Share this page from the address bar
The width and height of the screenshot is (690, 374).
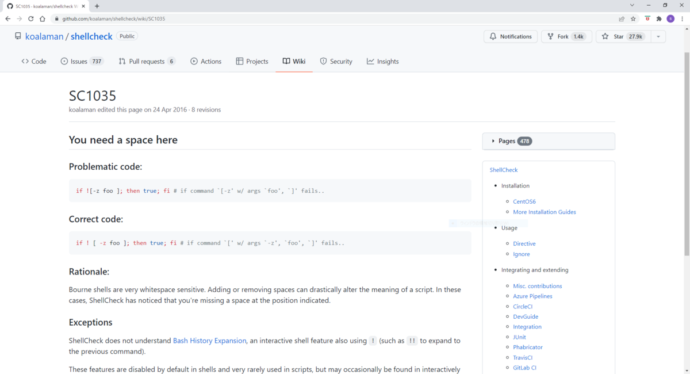622,18
